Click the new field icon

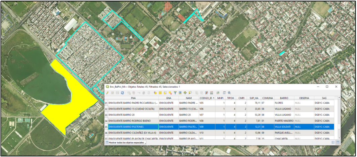(x=197, y=93)
